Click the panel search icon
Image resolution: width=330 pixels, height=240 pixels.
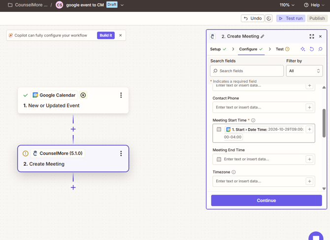pyautogui.click(x=320, y=49)
